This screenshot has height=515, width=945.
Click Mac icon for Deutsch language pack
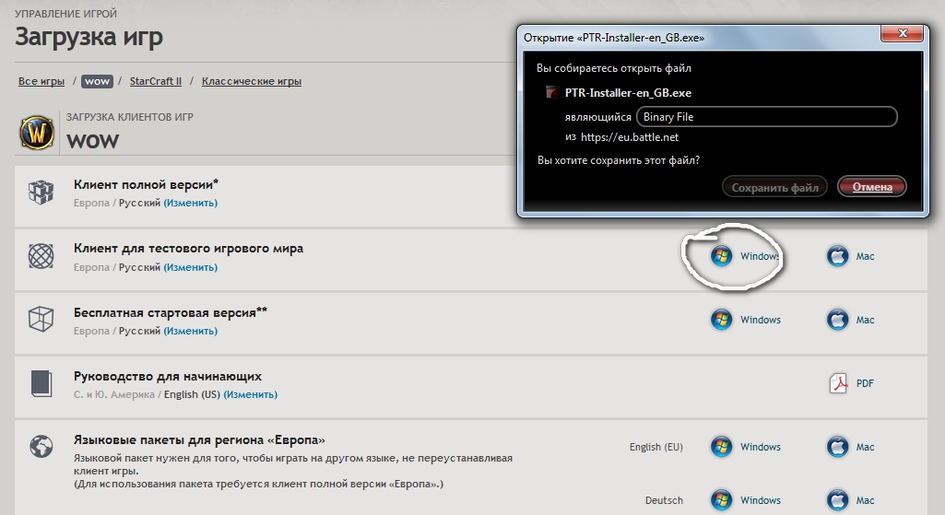837,500
